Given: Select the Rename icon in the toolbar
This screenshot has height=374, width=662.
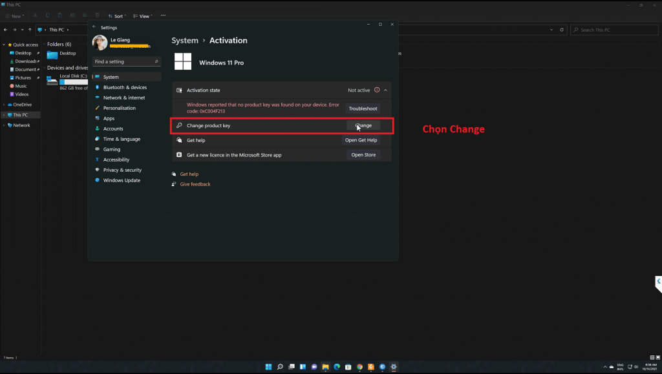Looking at the screenshot, I should pos(72,15).
